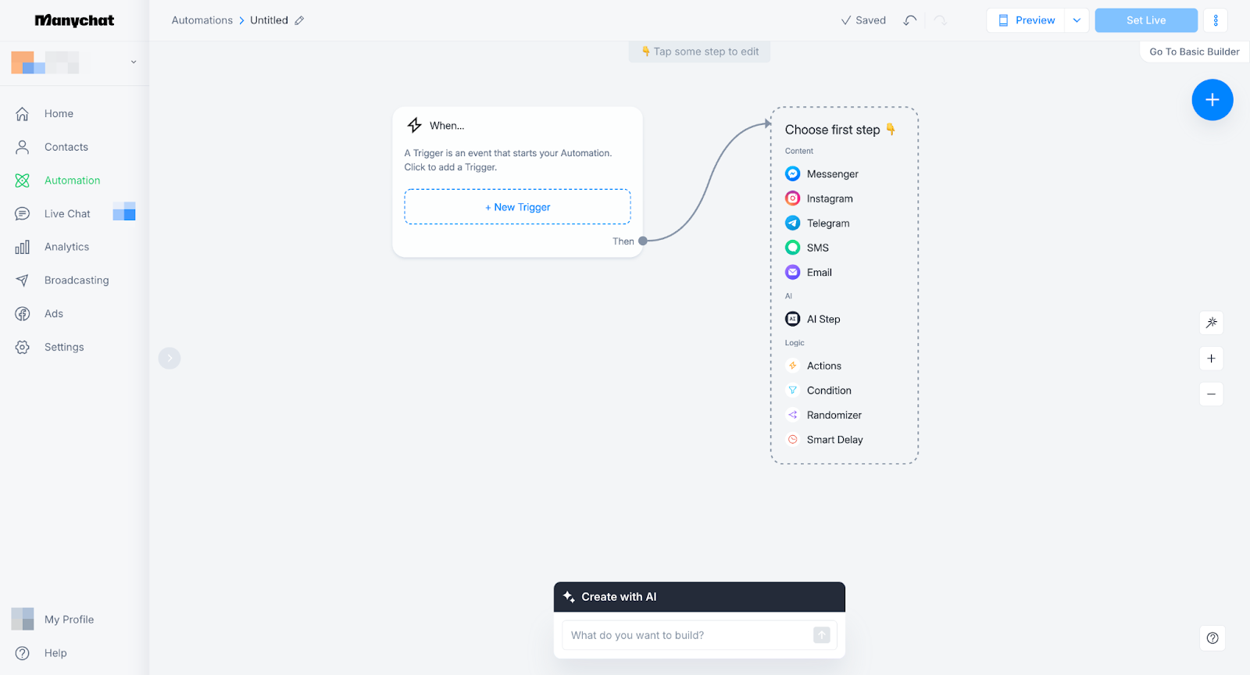1250x675 pixels.
Task: Choose Instagram as the first step
Action: [819, 198]
